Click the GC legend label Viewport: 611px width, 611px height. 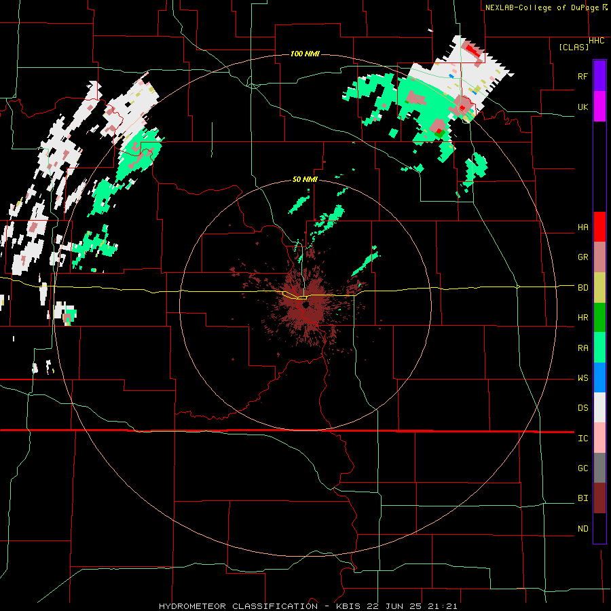582,468
